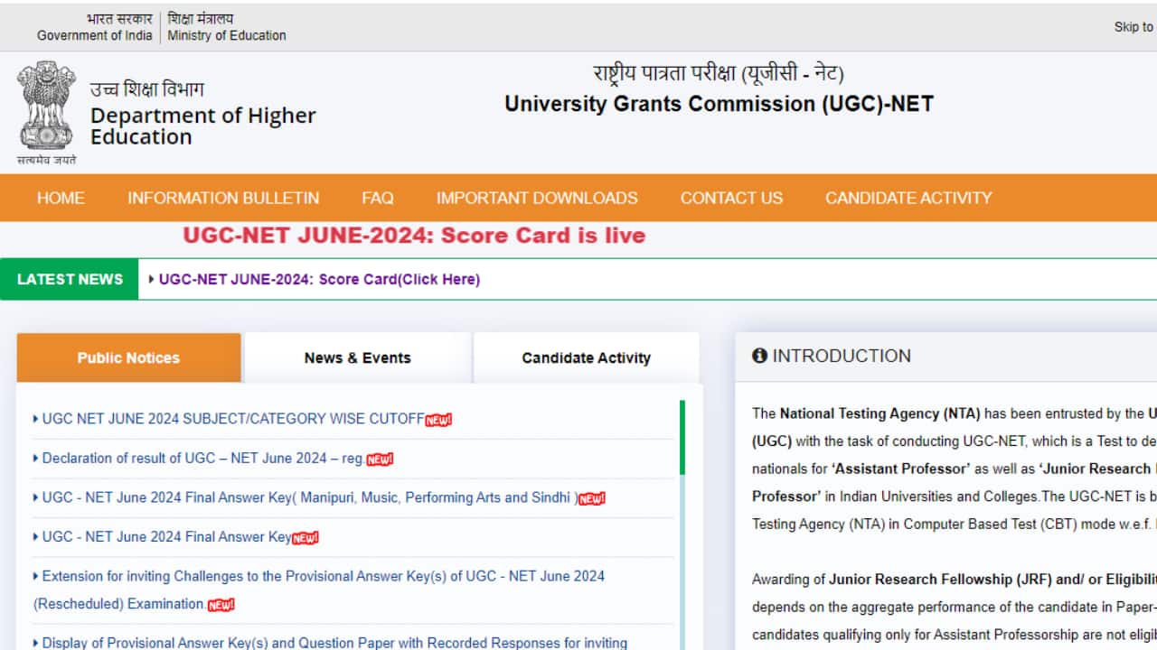The width and height of the screenshot is (1157, 650).
Task: Open the UGC - NET June 2024 Final Answer Key link
Action: [166, 537]
